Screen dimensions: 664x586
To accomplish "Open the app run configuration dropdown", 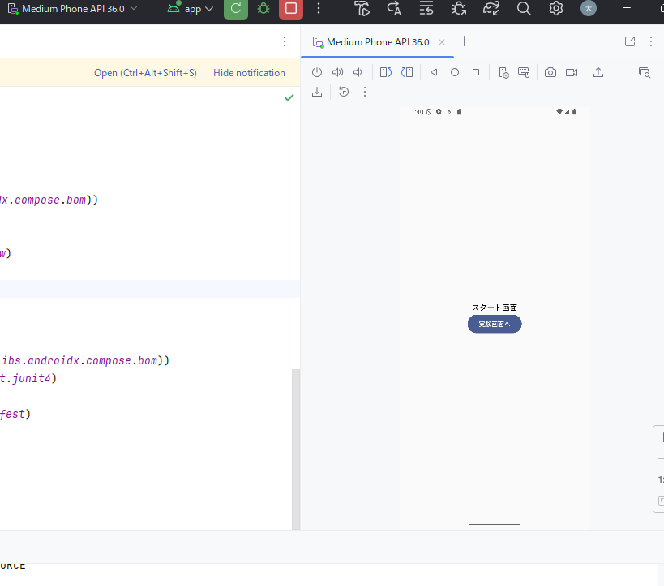I will 191,9.
